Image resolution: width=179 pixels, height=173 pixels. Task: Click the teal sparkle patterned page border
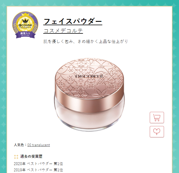pyautogui.click(x=3, y=87)
